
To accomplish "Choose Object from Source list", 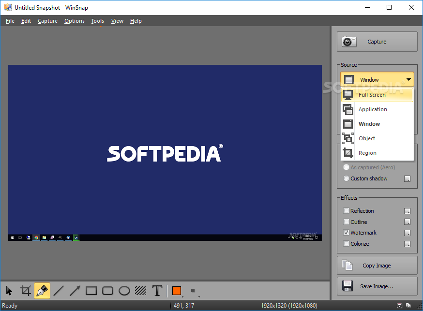I will coord(377,138).
